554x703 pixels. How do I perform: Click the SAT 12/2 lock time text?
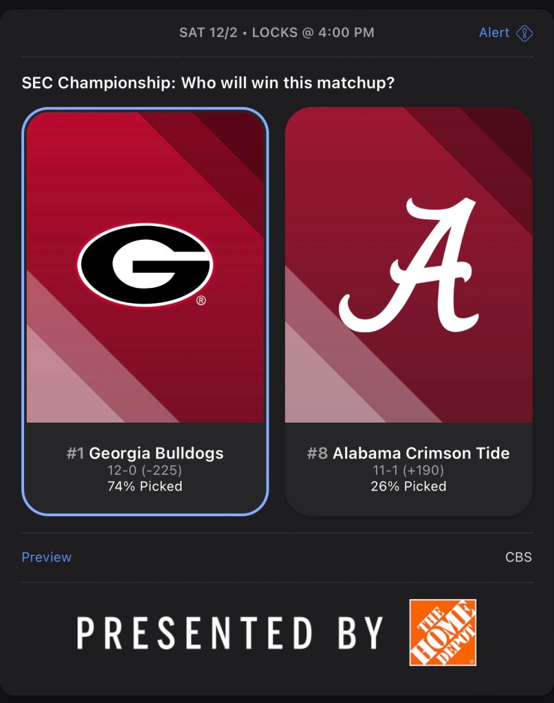(x=276, y=33)
